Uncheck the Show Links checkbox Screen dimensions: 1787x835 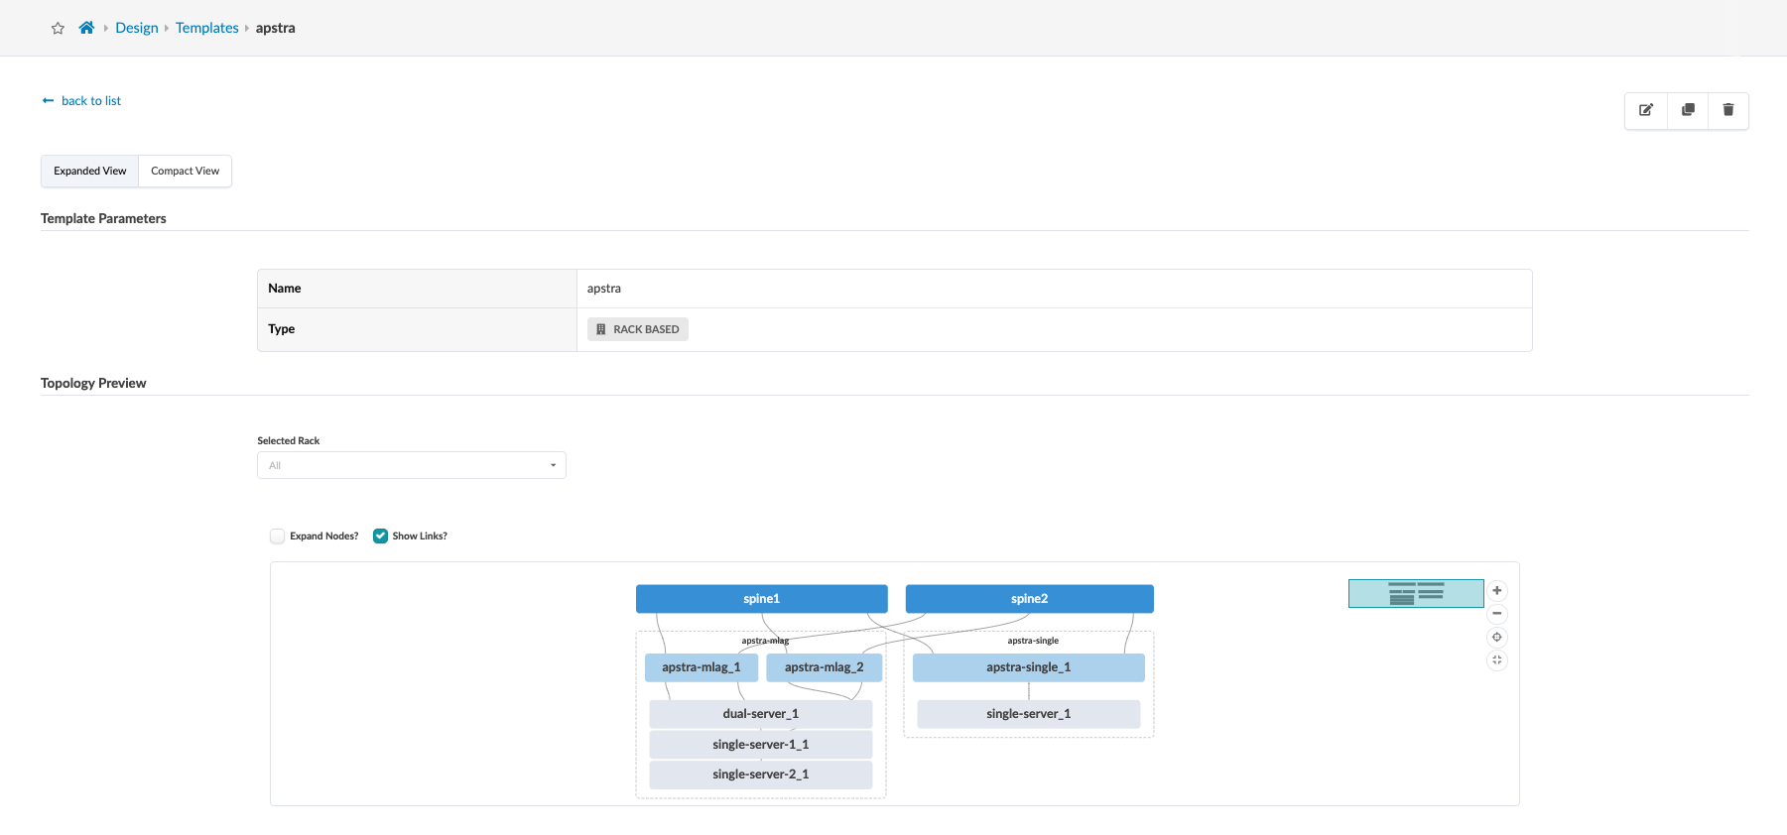click(x=380, y=536)
